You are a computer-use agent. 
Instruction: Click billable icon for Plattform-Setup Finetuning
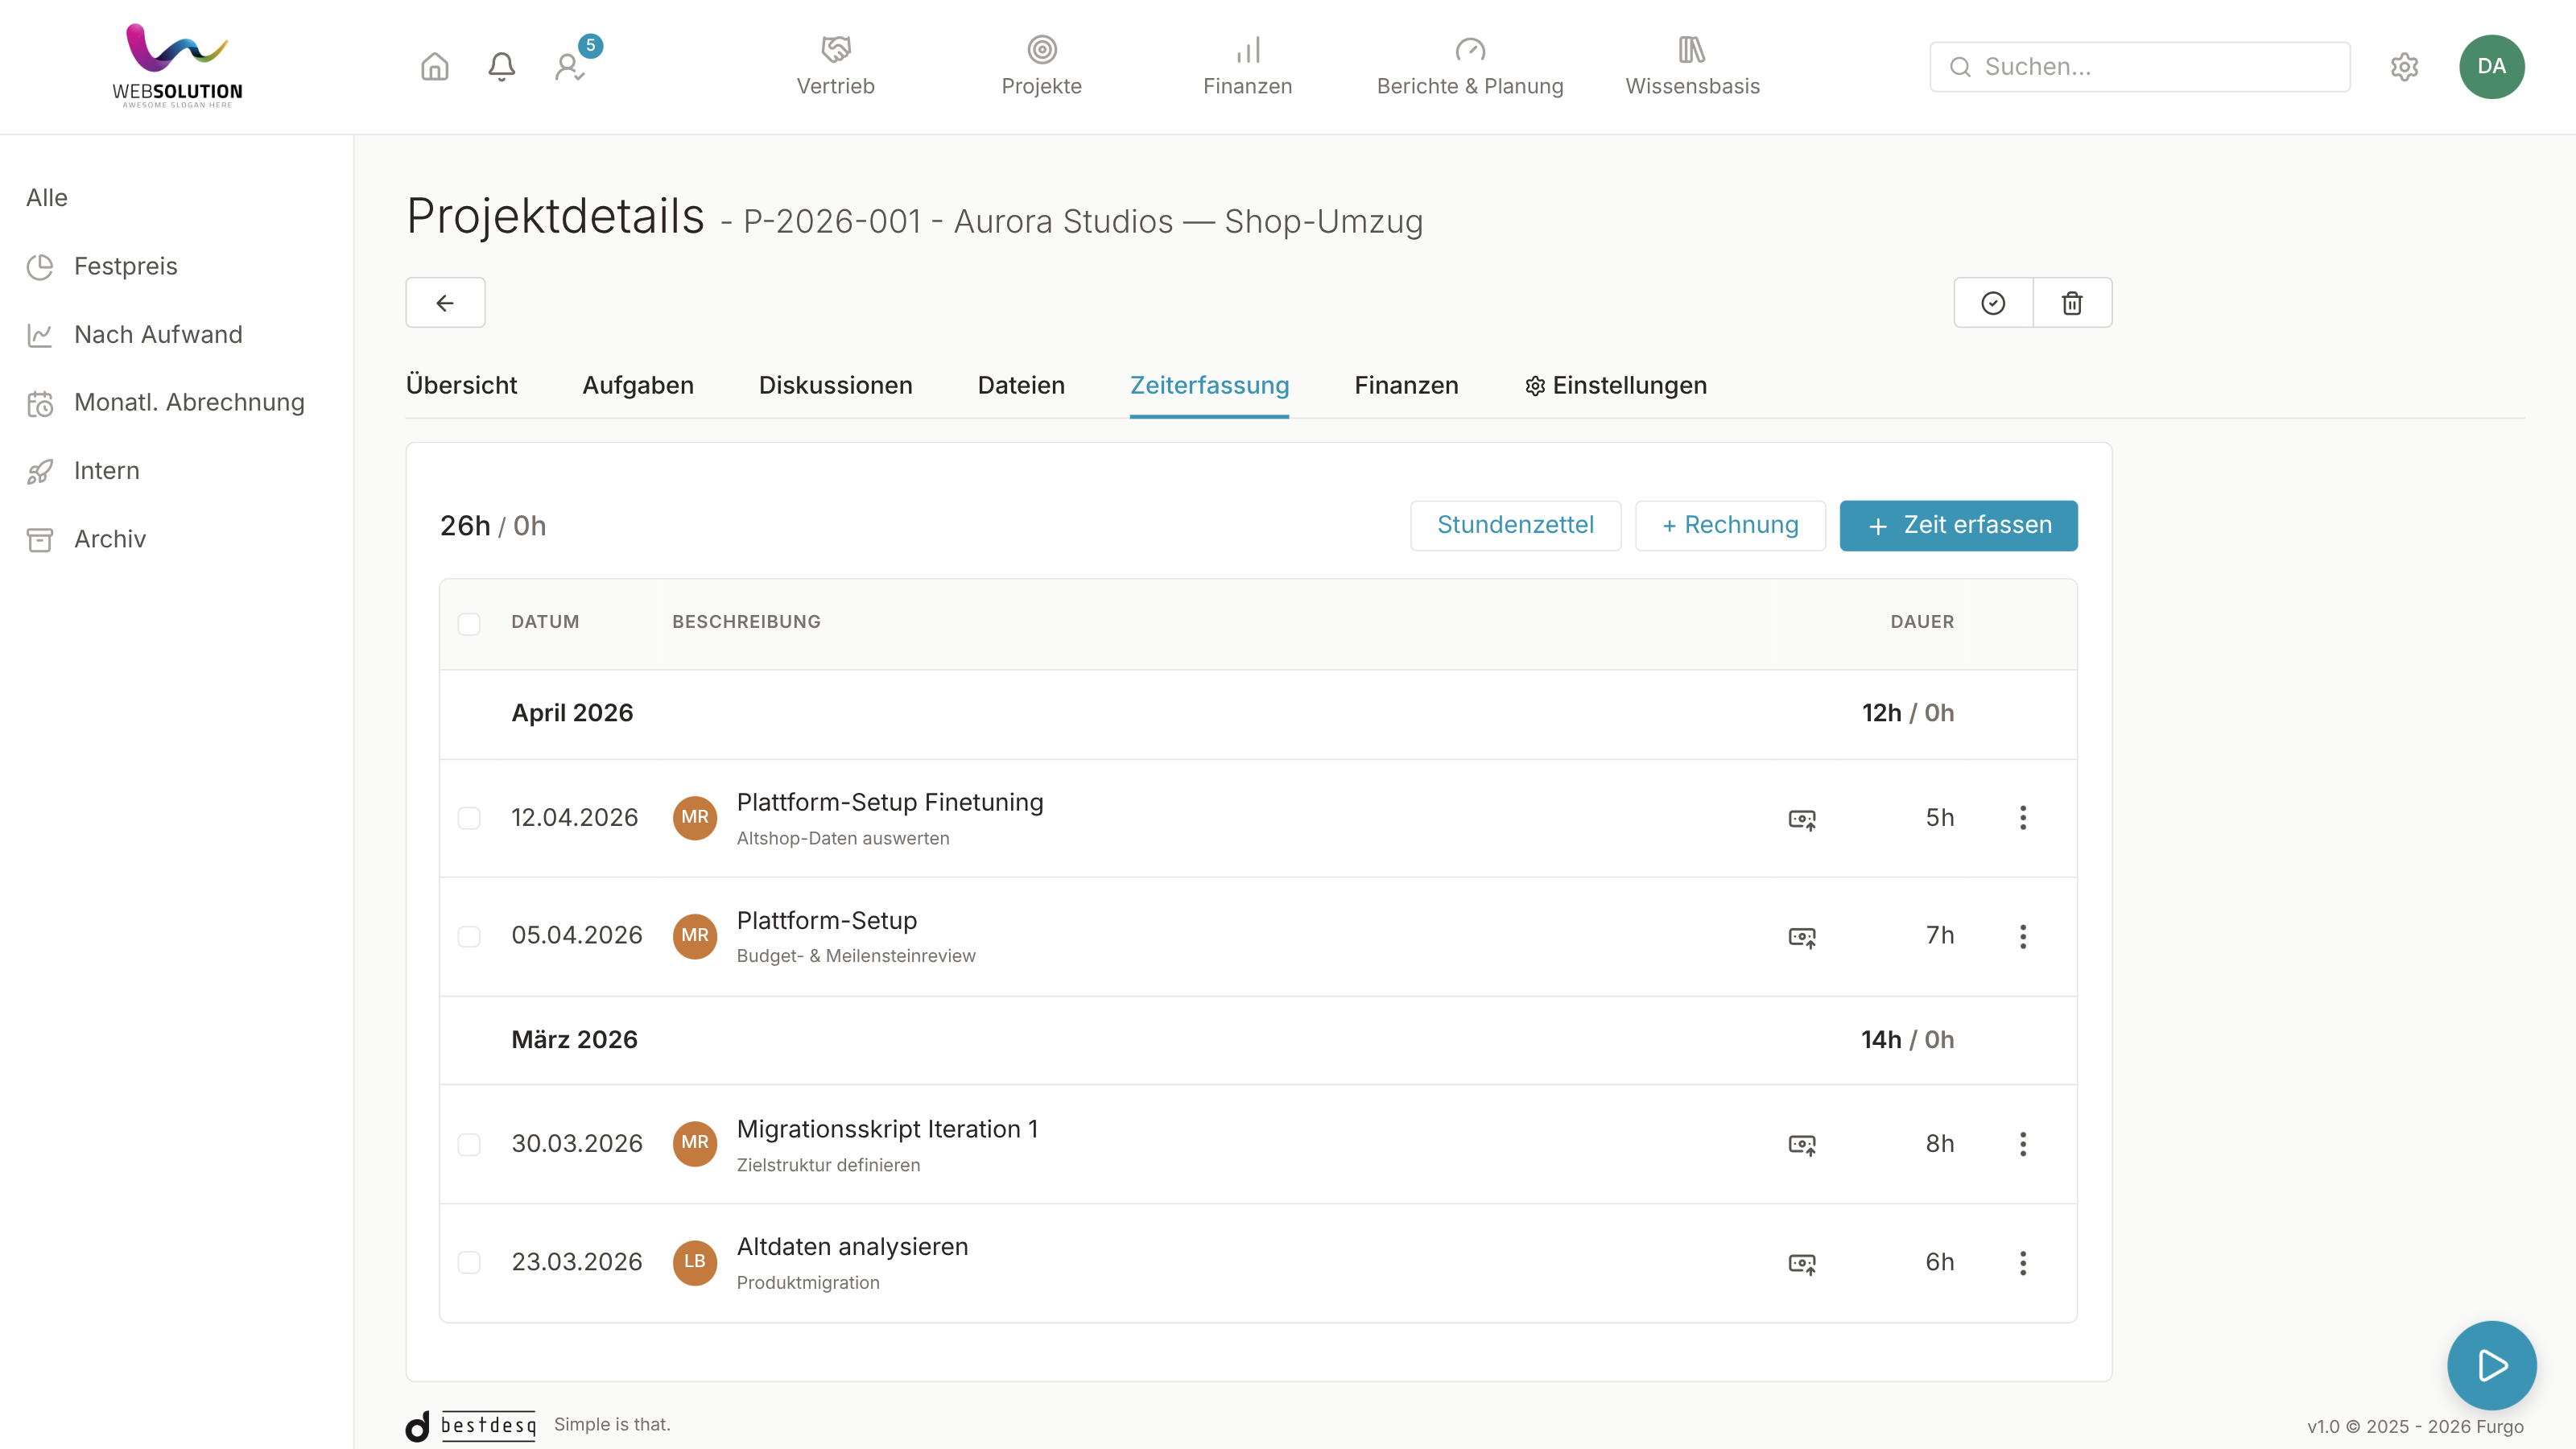[x=1802, y=819]
